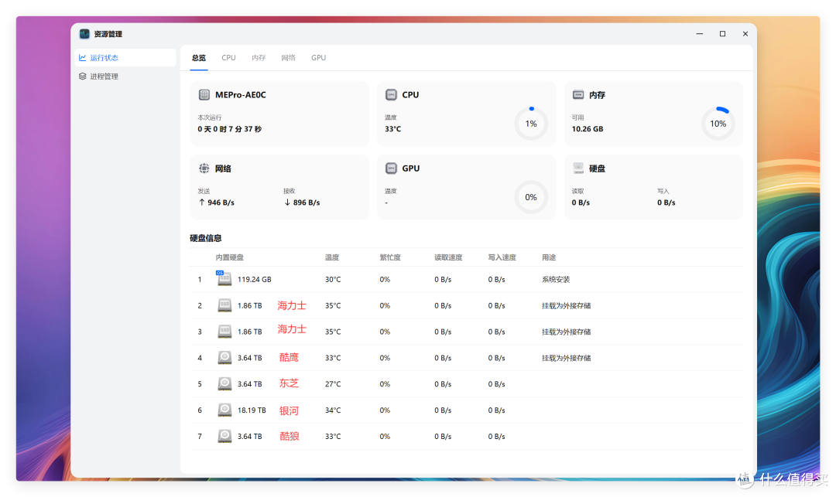Click the 用途 column header

point(549,257)
